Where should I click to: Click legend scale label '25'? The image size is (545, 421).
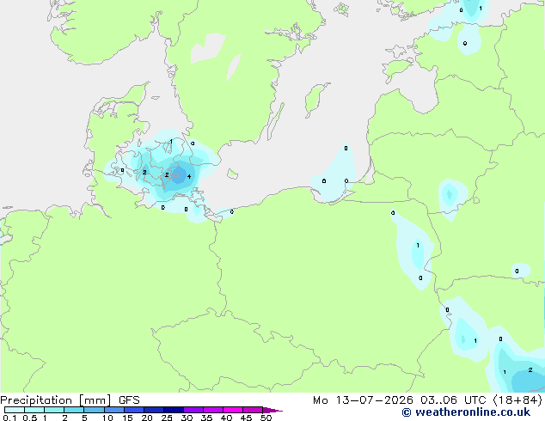[167, 418]
